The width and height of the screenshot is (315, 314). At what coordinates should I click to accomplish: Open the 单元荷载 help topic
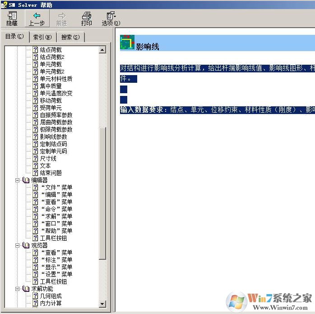pyautogui.click(x=51, y=64)
